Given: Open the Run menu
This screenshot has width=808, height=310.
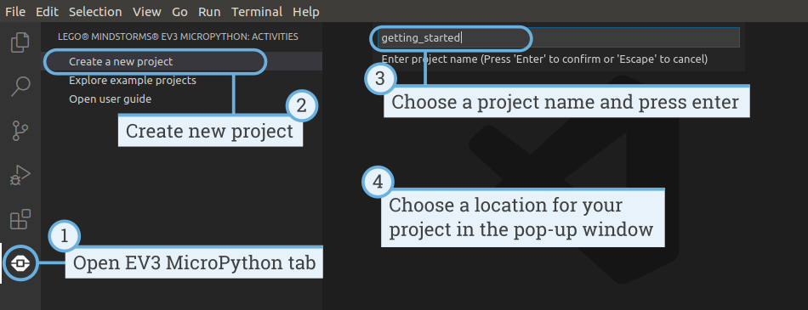Looking at the screenshot, I should point(209,11).
